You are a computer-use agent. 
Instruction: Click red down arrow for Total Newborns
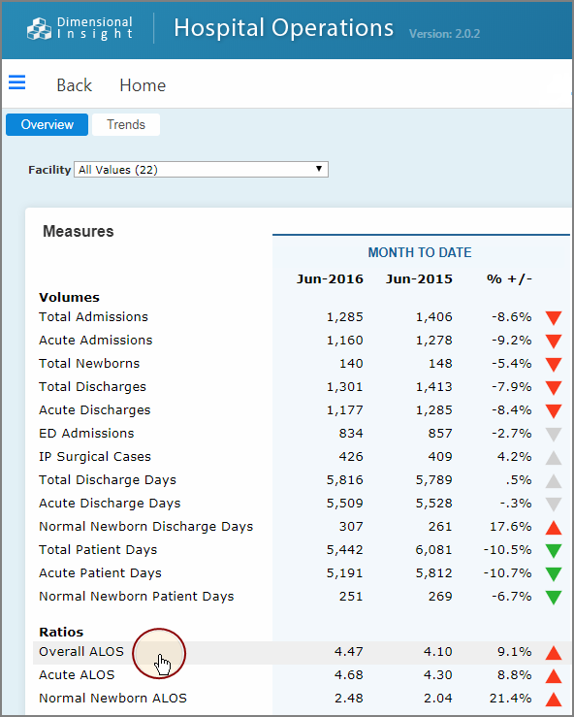554,365
